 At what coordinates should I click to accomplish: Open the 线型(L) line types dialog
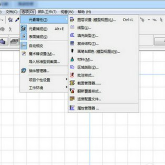point(104,28)
